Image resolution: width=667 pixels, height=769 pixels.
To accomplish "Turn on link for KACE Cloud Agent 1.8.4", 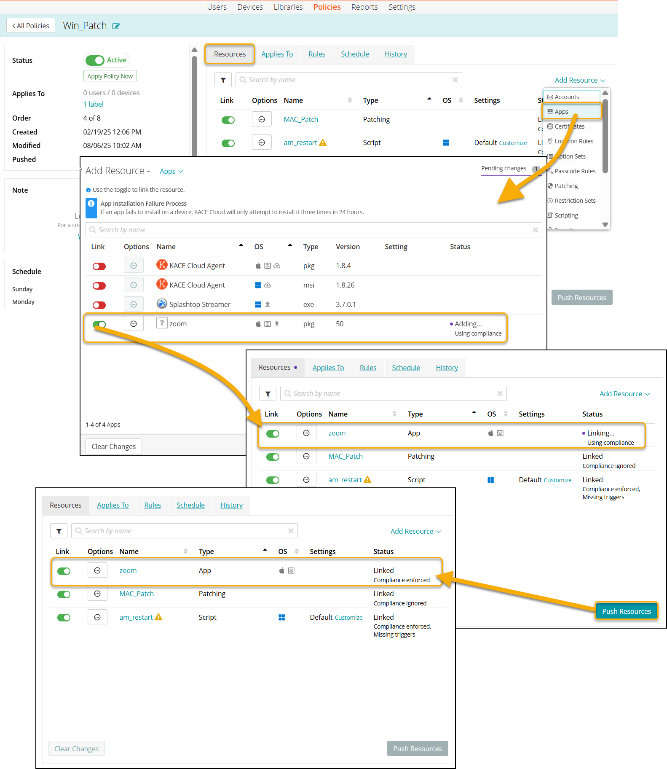I will [x=99, y=266].
